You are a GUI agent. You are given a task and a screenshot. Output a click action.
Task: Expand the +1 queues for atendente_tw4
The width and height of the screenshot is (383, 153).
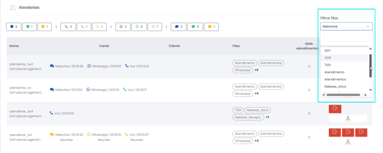click(x=267, y=117)
